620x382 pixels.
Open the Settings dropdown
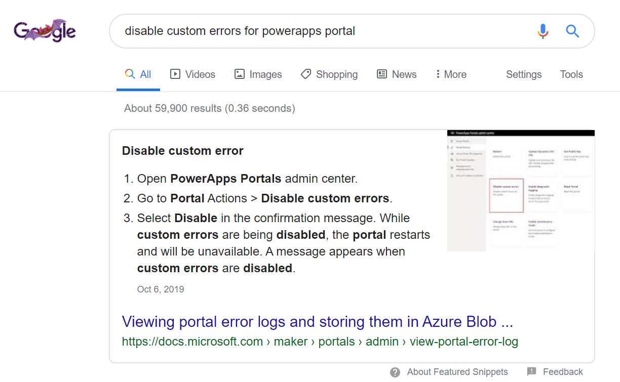[523, 74]
